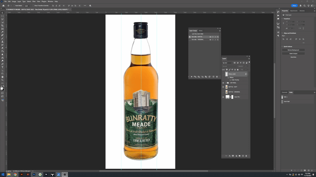The image size is (316, 177).
Task: Apply the Bunratty - ORIGINAL layer comp box
Action: (x=190, y=40)
